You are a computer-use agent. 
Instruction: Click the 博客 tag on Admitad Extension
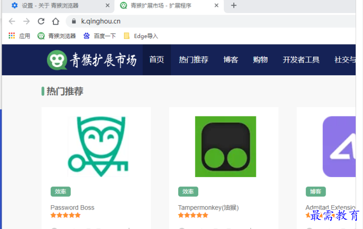(316, 192)
